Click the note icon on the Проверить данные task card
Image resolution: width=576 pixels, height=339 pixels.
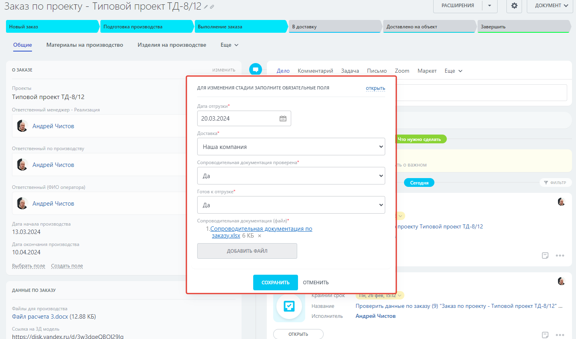[545, 335]
